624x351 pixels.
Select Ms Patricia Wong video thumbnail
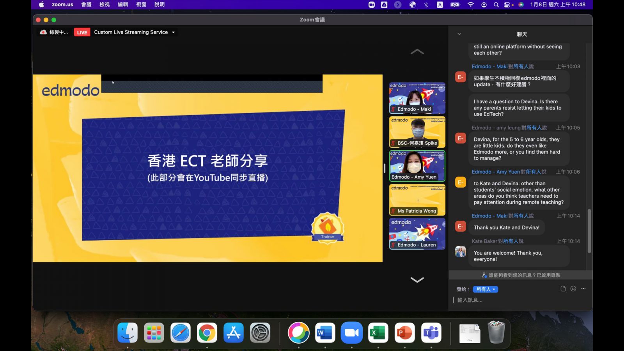[x=417, y=200]
